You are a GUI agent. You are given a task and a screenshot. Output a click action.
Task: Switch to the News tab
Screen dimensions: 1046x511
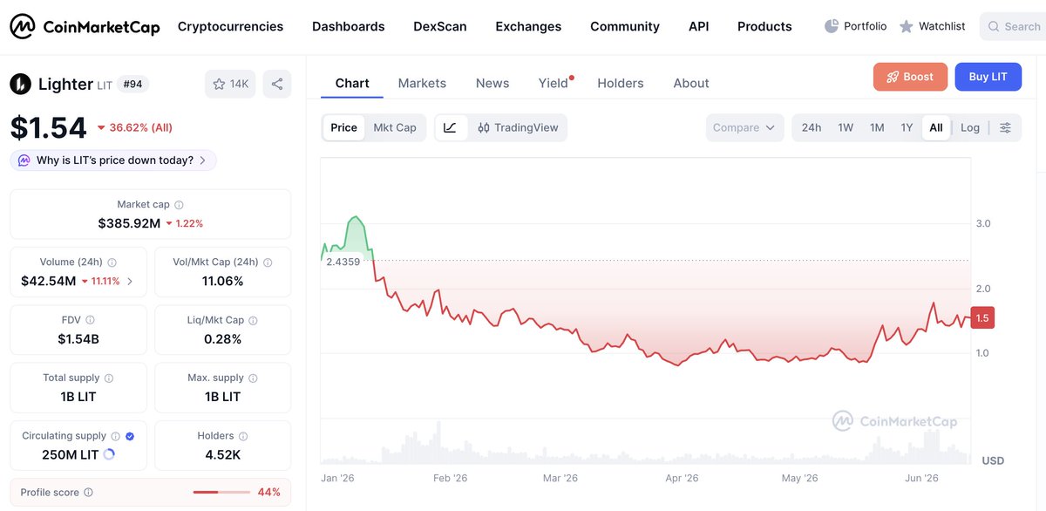click(492, 84)
